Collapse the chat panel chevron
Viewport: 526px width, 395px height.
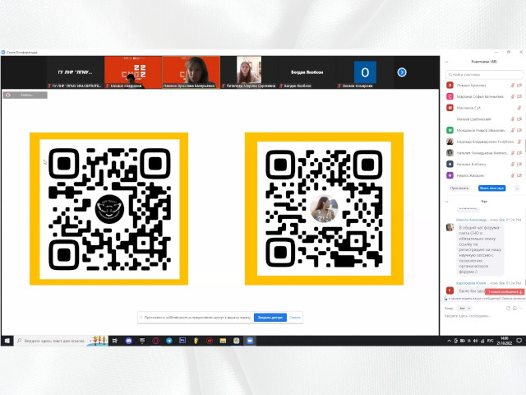[446, 202]
